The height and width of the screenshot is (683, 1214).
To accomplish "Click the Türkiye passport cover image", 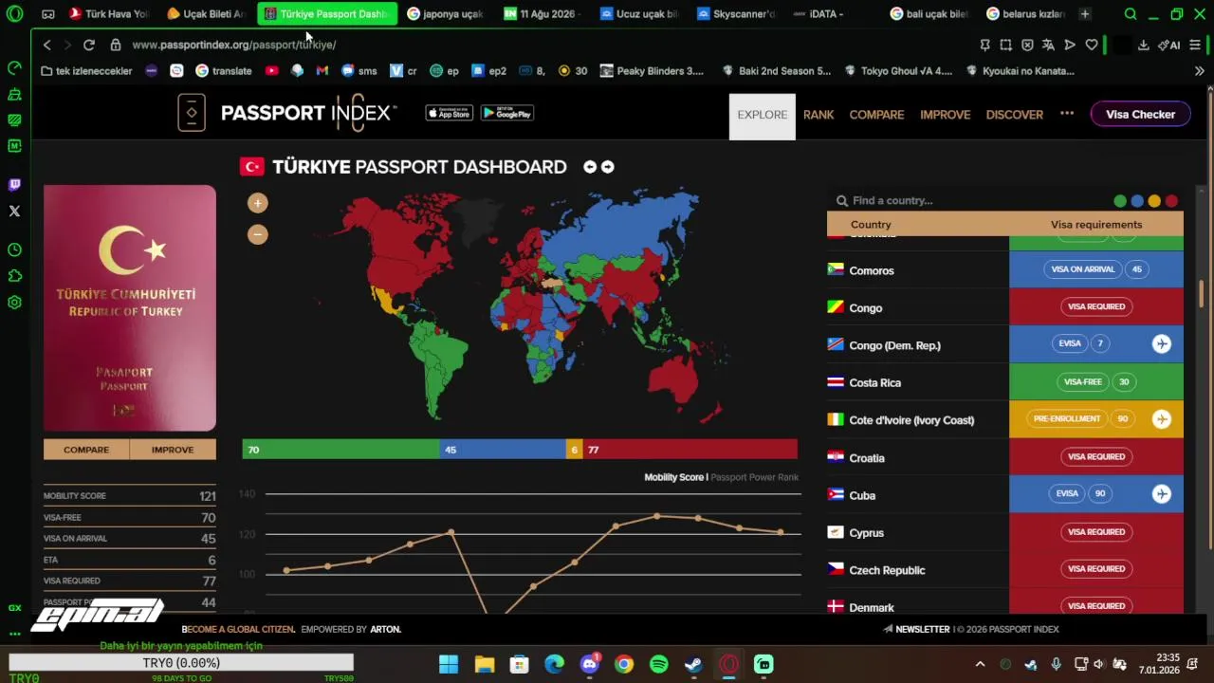I will [x=130, y=307].
